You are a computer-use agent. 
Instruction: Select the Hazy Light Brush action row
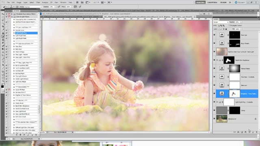point(26,111)
